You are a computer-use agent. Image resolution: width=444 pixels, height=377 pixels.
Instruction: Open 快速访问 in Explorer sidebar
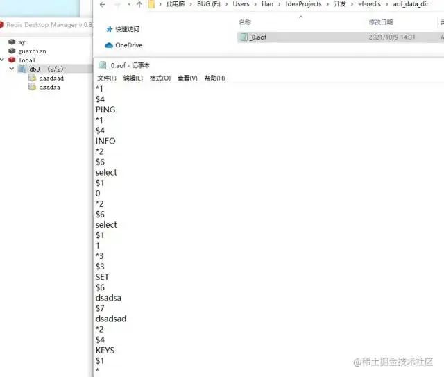point(127,29)
